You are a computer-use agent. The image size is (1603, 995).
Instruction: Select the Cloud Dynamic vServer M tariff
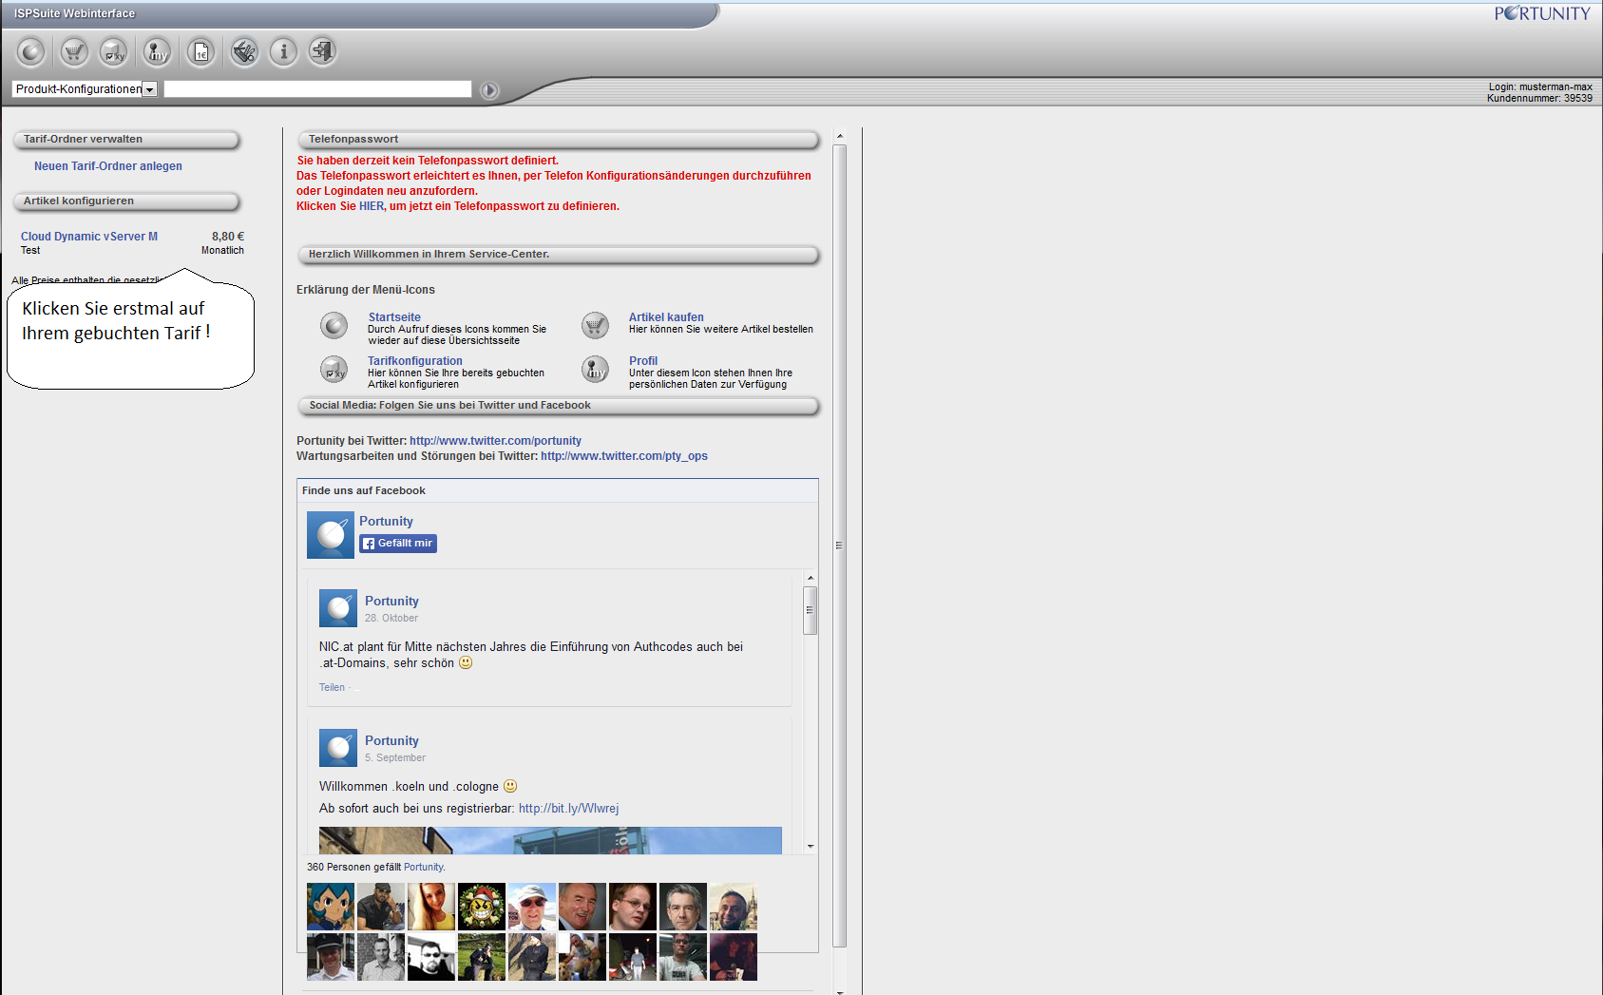[89, 237]
